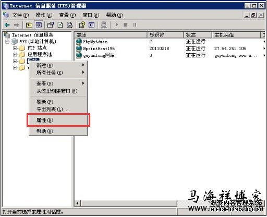Viewport: 267px width, 217px height.
Task: Collapse the VPS (本地计算机) node
Action: [x=7, y=42]
